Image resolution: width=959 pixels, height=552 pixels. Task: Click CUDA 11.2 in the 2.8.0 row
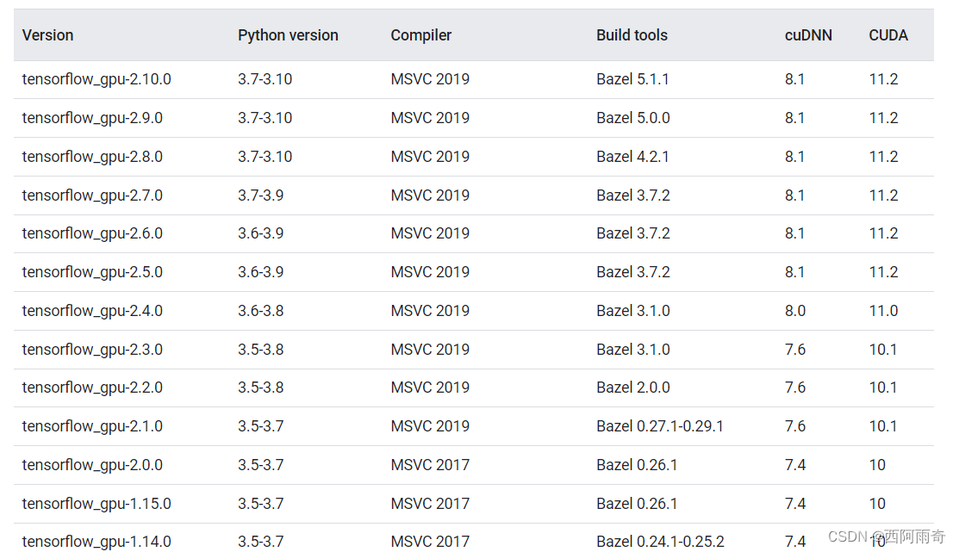883,157
